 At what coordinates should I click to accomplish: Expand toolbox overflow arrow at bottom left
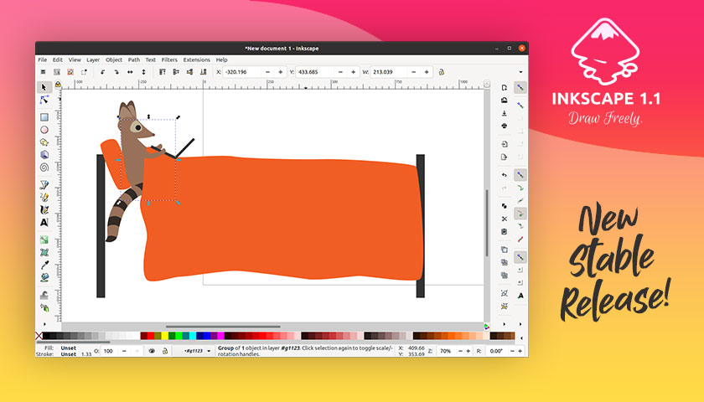coord(44,324)
